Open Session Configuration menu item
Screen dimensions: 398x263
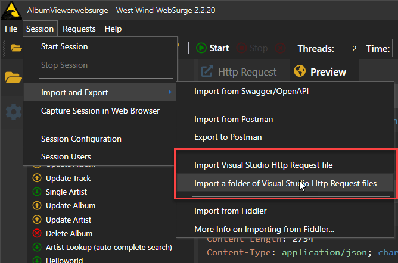click(x=99, y=139)
